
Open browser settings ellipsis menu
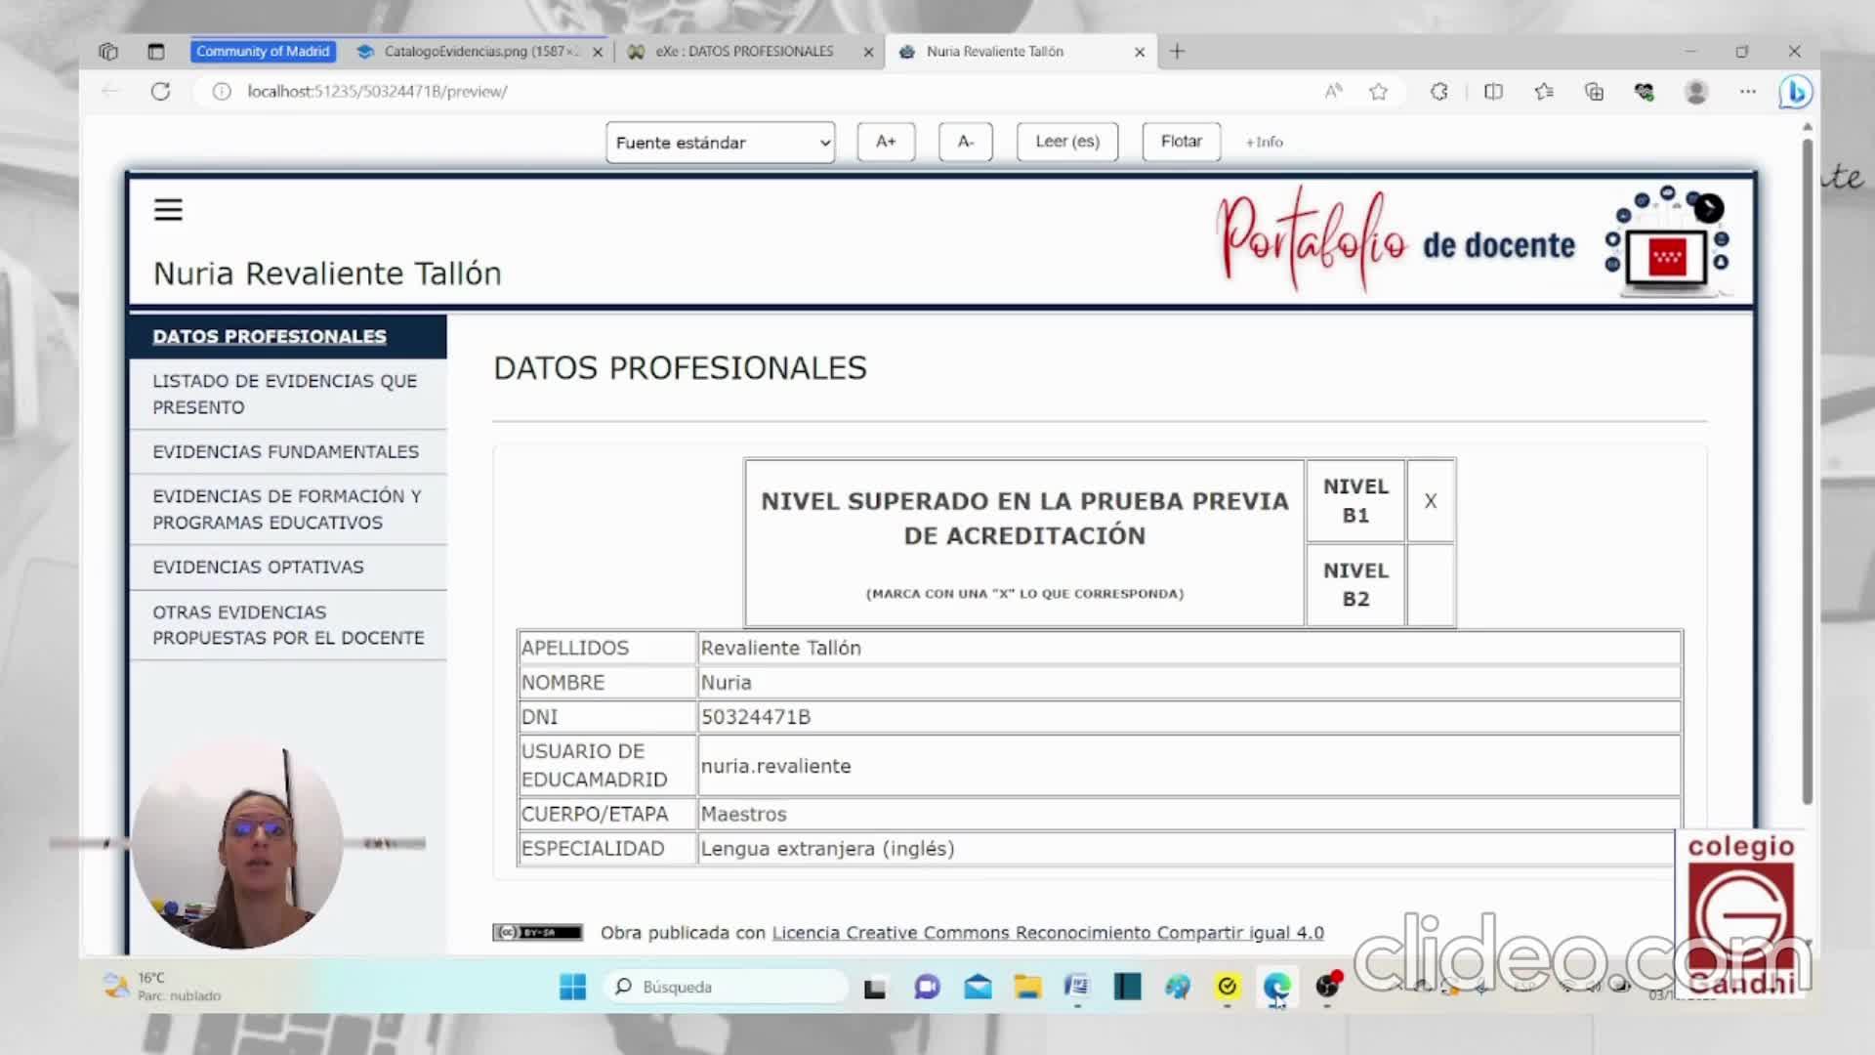pos(1747,92)
